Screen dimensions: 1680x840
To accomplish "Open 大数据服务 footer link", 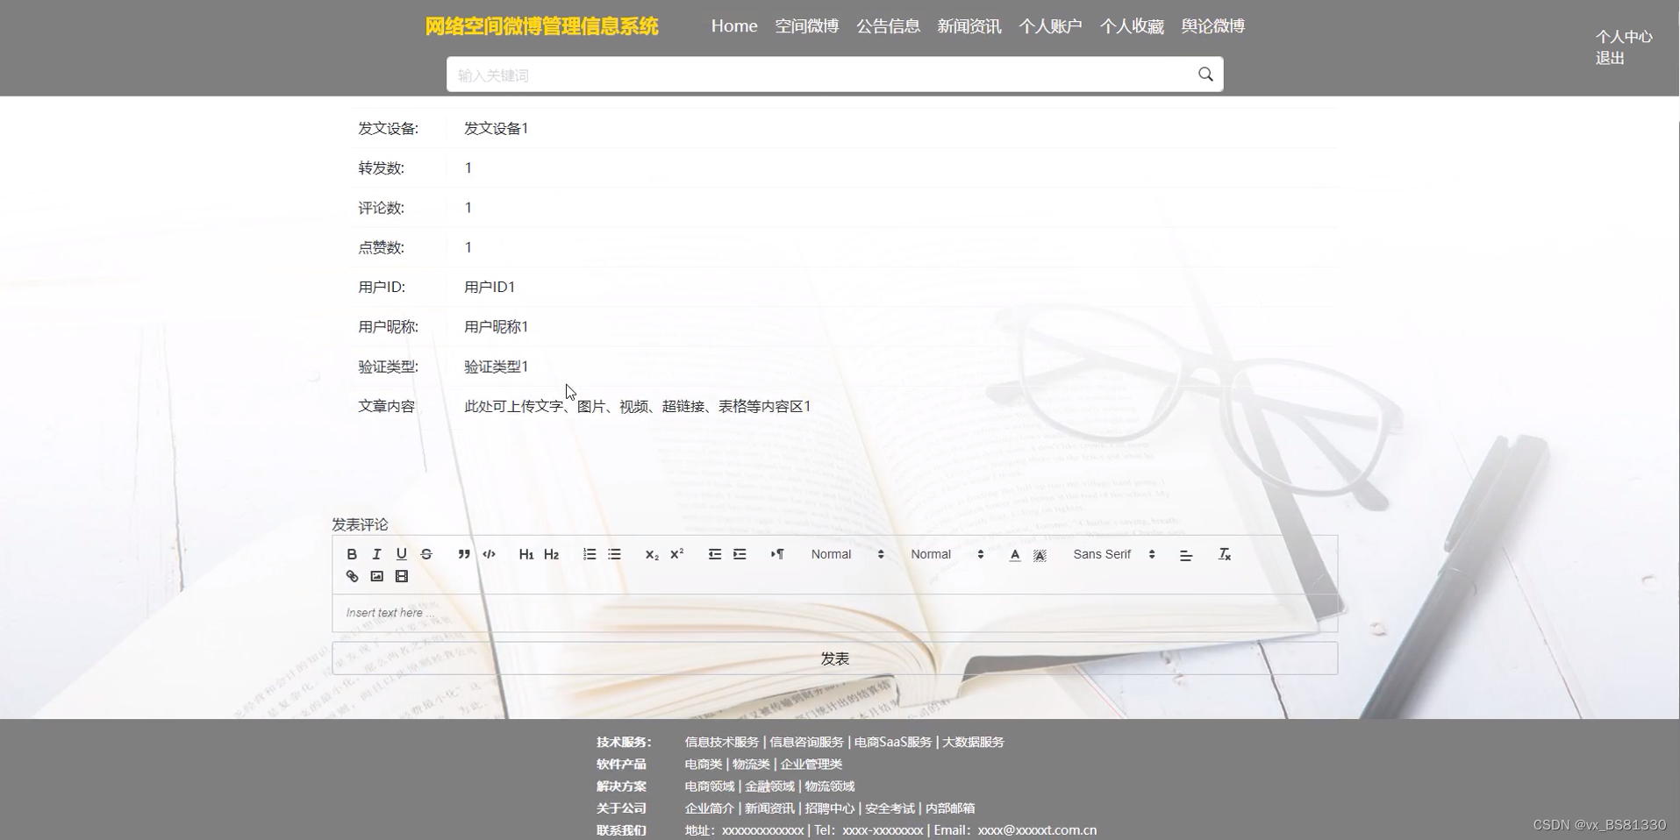I will pyautogui.click(x=973, y=742).
